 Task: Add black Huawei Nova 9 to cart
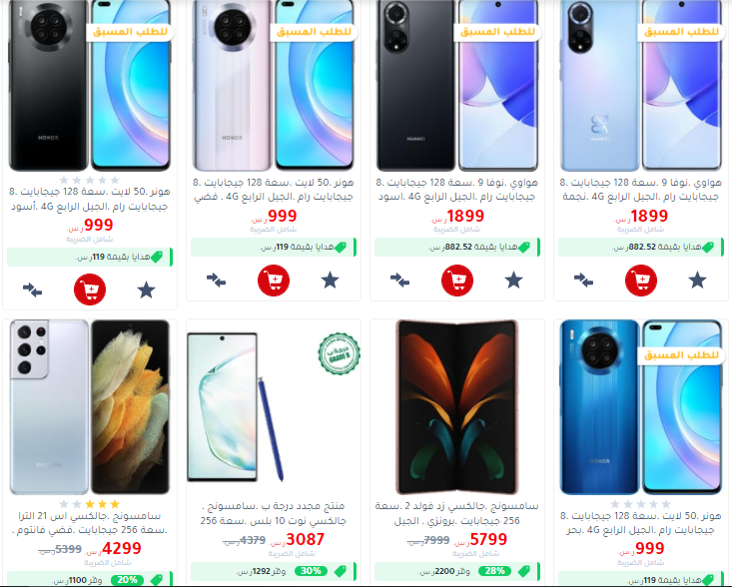[457, 280]
